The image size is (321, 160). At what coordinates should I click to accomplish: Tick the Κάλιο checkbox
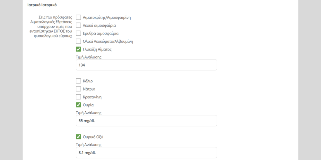point(78,81)
